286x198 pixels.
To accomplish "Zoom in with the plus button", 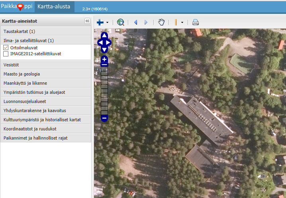I will [104, 59].
